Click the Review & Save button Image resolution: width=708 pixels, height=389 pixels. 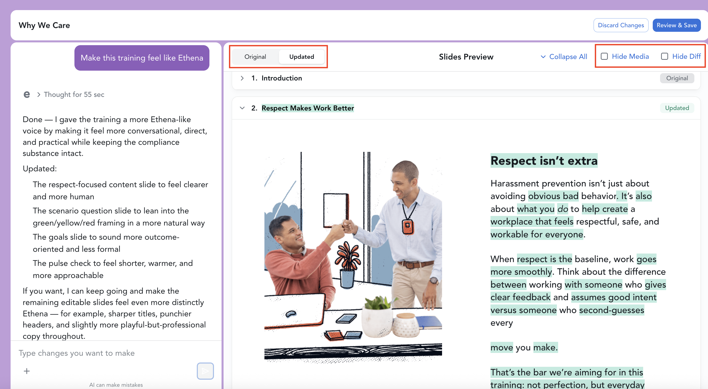[x=676, y=25]
